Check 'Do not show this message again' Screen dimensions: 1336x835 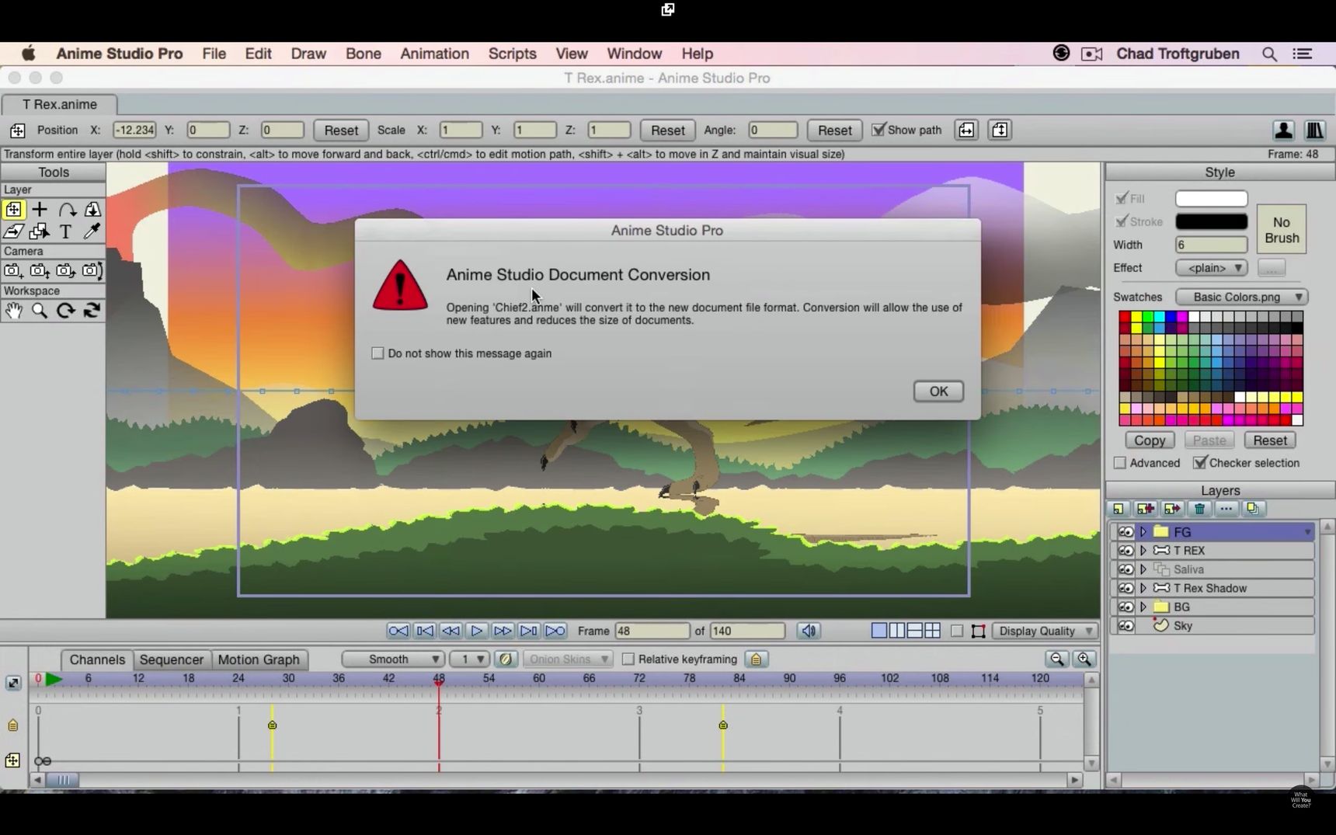[377, 353]
